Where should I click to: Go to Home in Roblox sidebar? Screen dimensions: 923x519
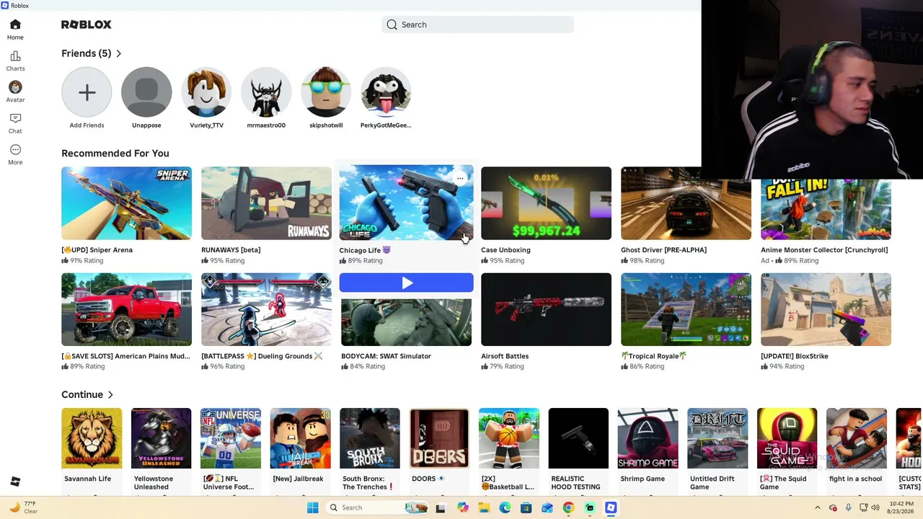15,30
